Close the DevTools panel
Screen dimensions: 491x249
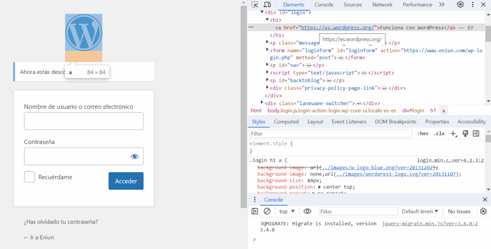(x=483, y=4)
